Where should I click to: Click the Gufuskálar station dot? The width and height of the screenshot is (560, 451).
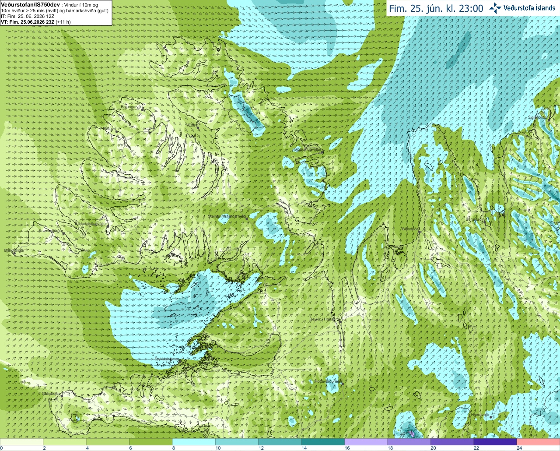coord(62,396)
